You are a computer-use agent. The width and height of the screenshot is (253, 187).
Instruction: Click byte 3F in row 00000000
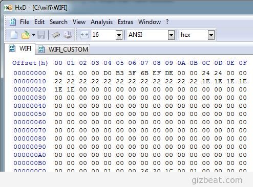132,73
